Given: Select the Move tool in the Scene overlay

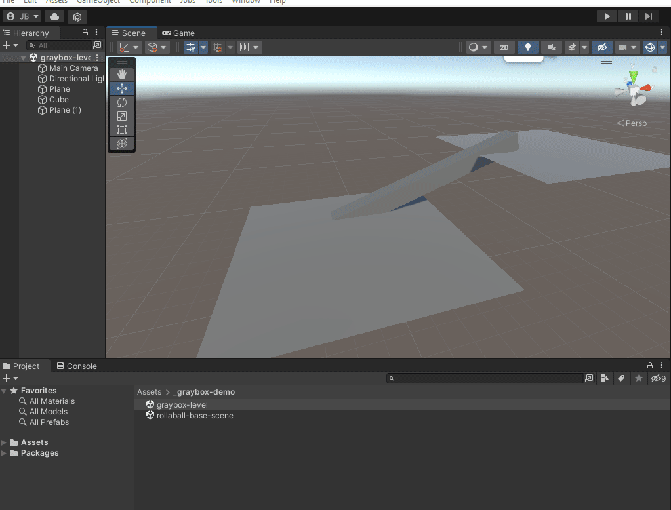Looking at the screenshot, I should [122, 88].
